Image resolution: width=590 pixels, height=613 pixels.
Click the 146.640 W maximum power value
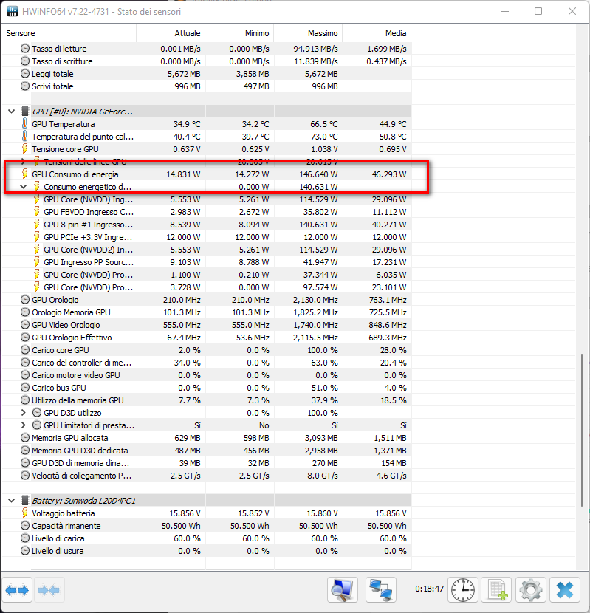(318, 174)
